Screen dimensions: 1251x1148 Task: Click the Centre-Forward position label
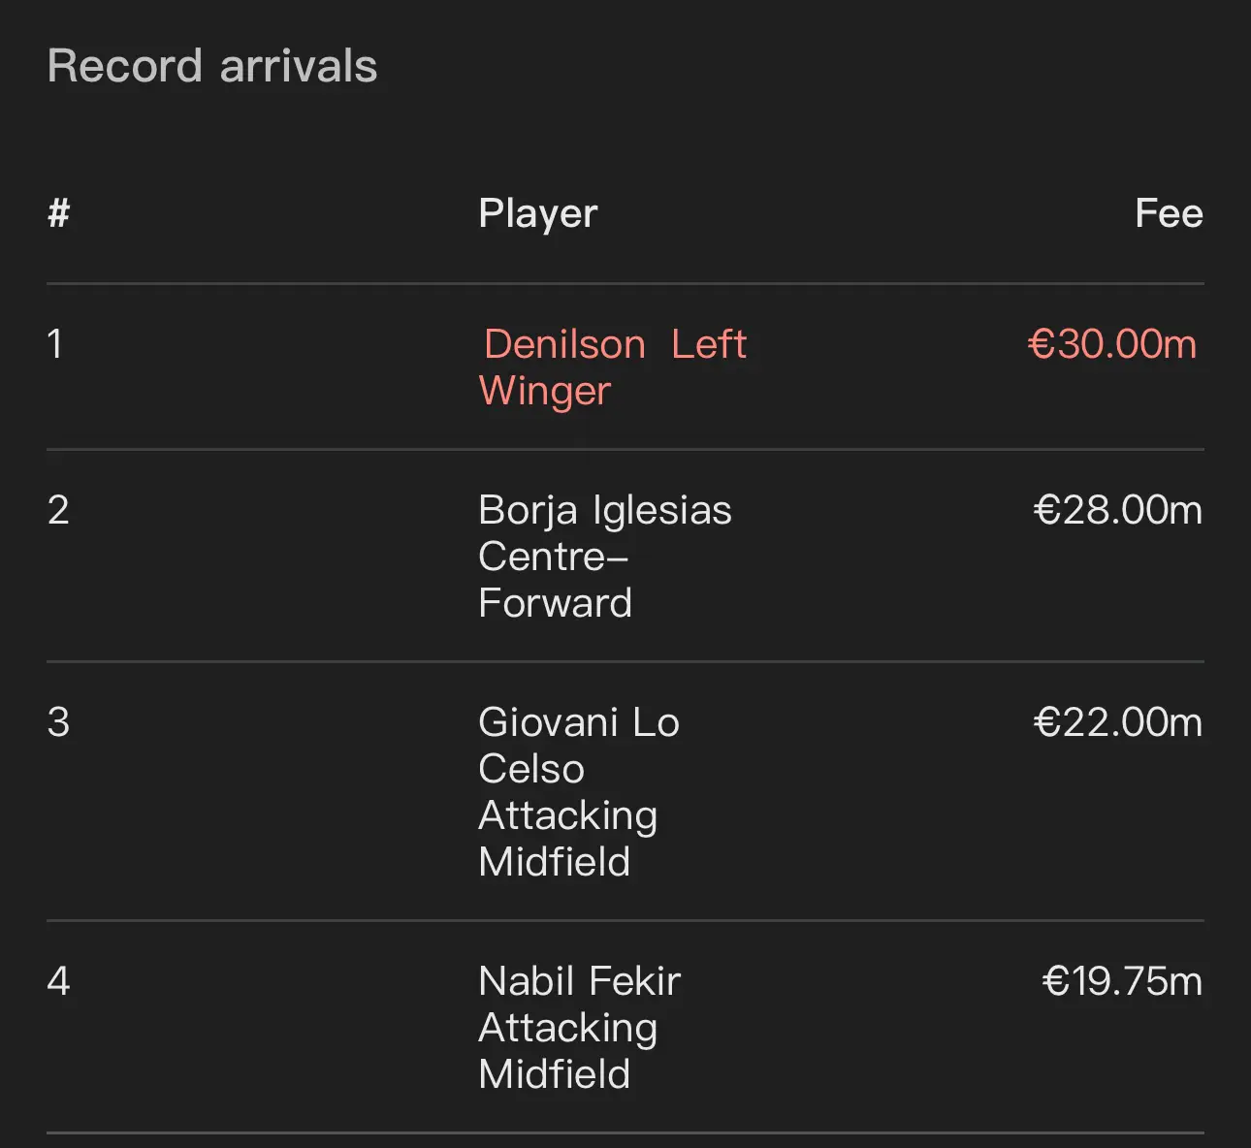tap(555, 580)
